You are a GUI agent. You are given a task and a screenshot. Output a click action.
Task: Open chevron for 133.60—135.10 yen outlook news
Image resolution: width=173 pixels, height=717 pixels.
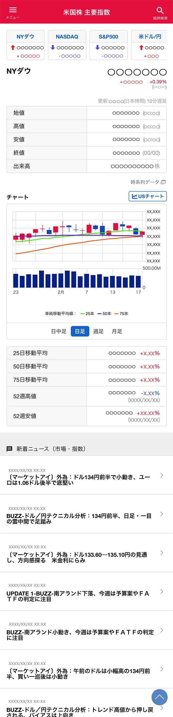(x=162, y=553)
